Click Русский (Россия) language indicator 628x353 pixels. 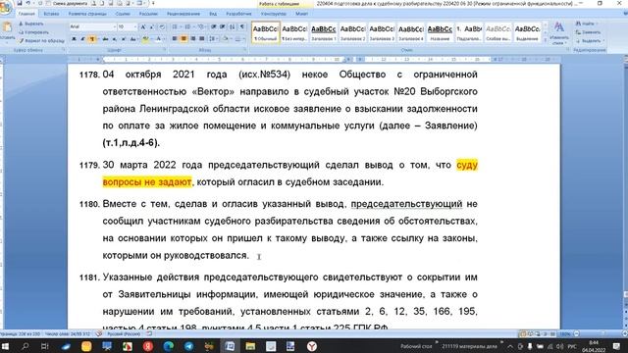123,333
